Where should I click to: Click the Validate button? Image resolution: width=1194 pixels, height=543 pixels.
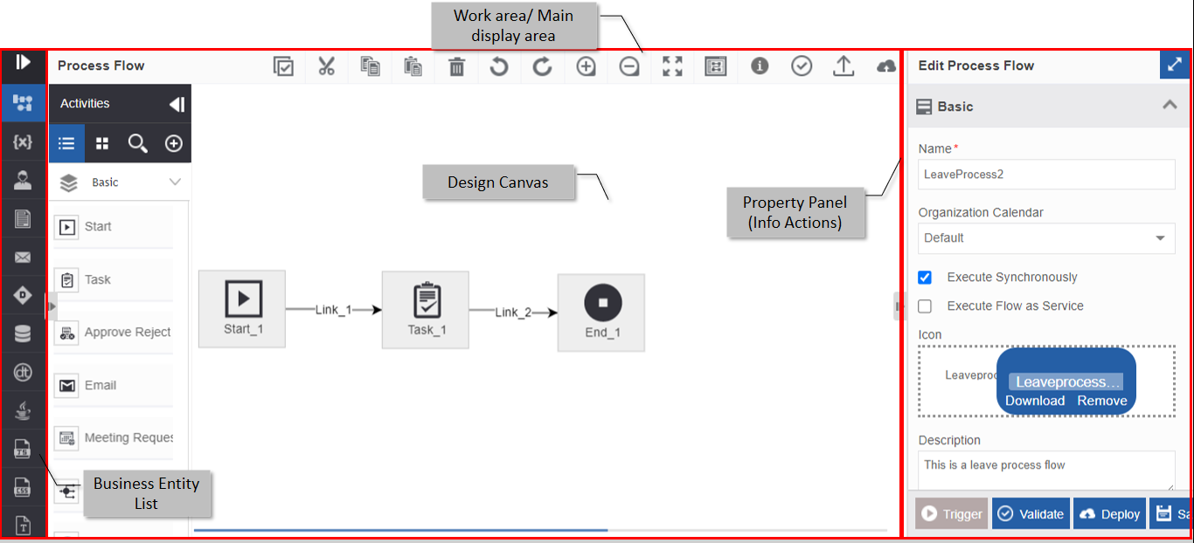(x=1031, y=513)
